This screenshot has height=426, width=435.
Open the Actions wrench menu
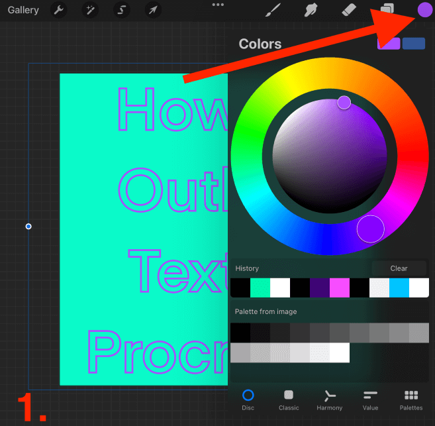(58, 10)
